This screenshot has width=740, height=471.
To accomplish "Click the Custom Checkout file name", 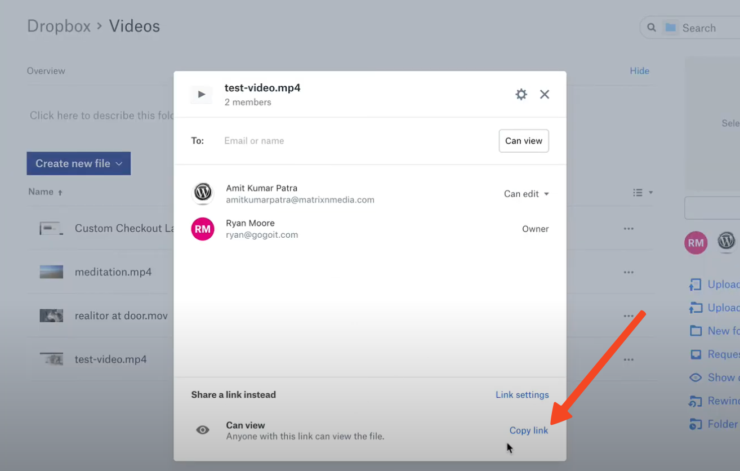I will [x=124, y=228].
